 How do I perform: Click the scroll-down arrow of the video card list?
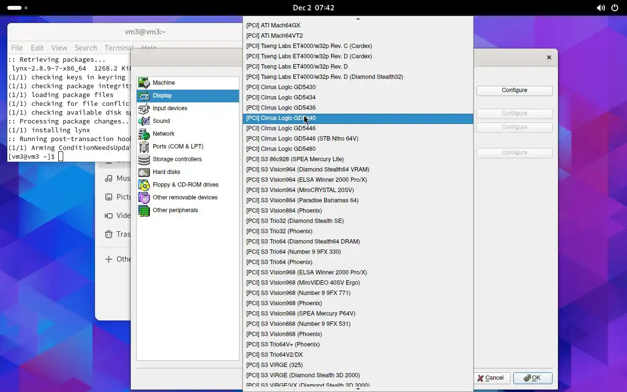(x=358, y=389)
